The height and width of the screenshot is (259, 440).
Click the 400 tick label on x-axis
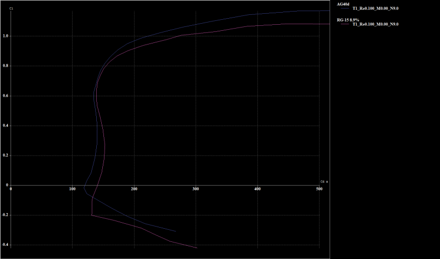(x=257, y=189)
